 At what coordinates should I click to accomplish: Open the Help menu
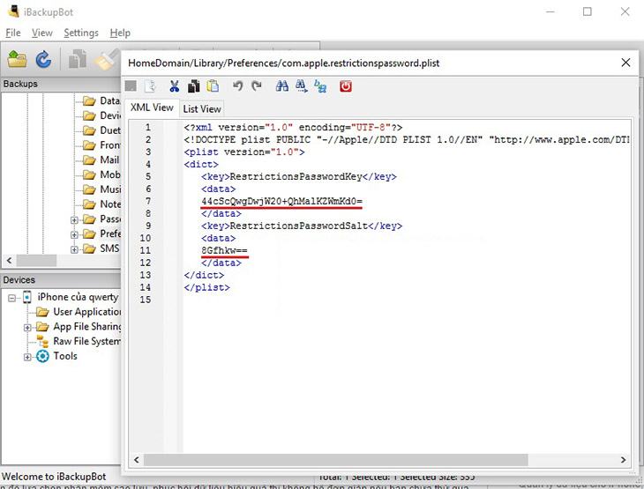[x=120, y=33]
